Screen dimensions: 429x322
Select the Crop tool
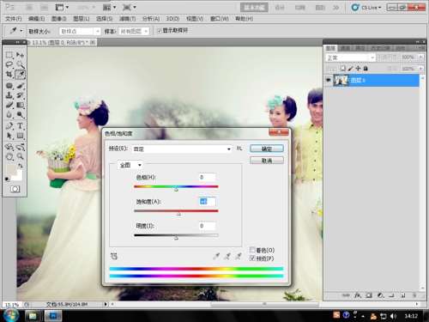point(9,75)
